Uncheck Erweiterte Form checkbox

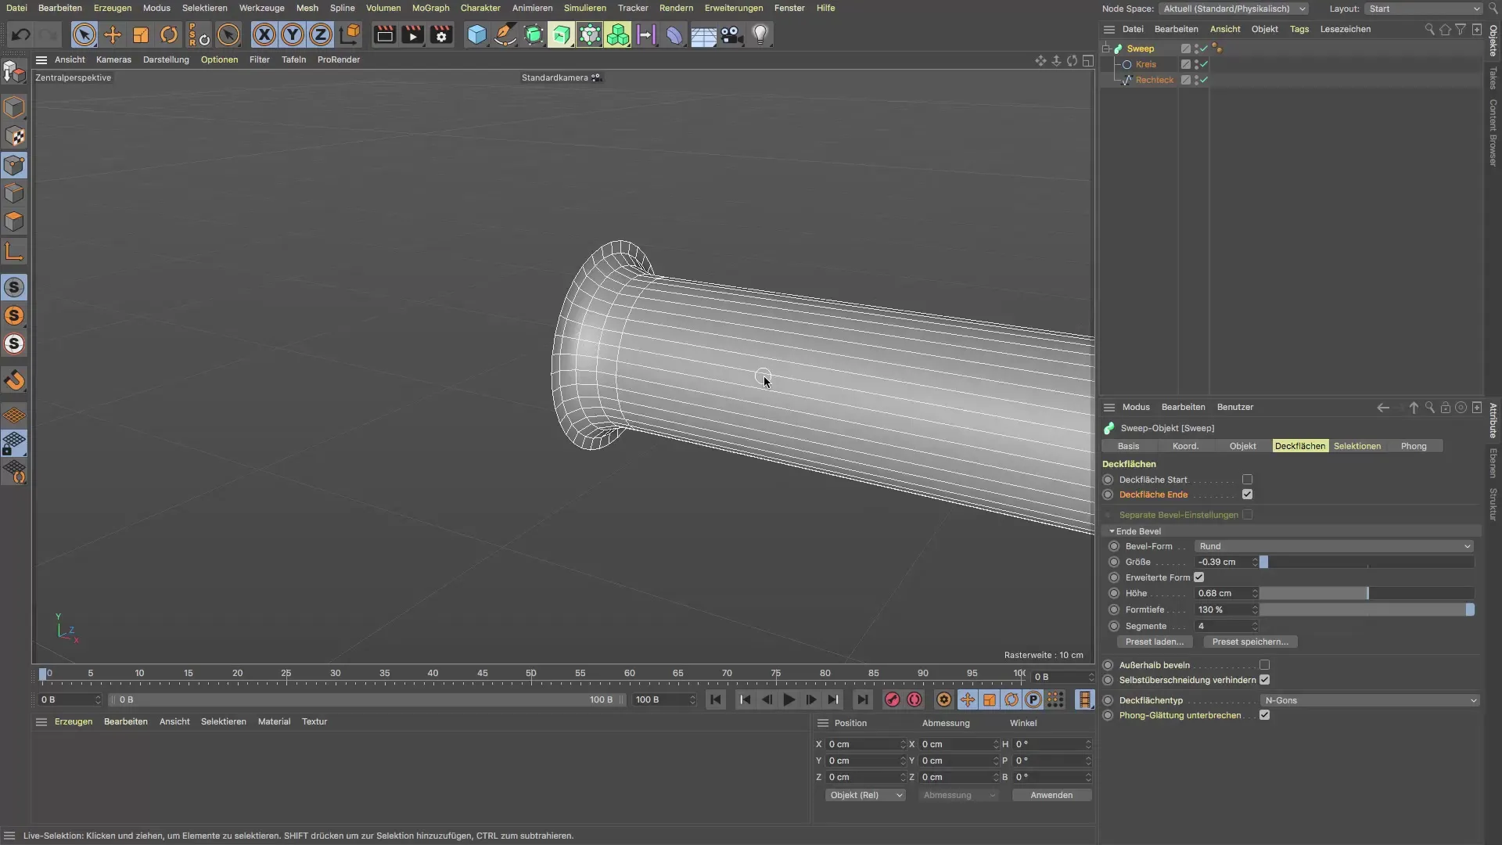1198,577
